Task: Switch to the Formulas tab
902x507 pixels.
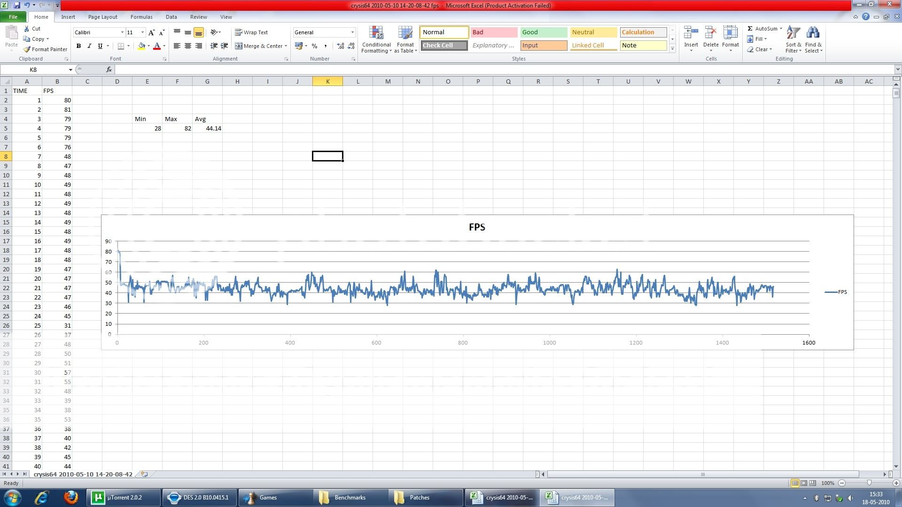Action: coord(141,17)
